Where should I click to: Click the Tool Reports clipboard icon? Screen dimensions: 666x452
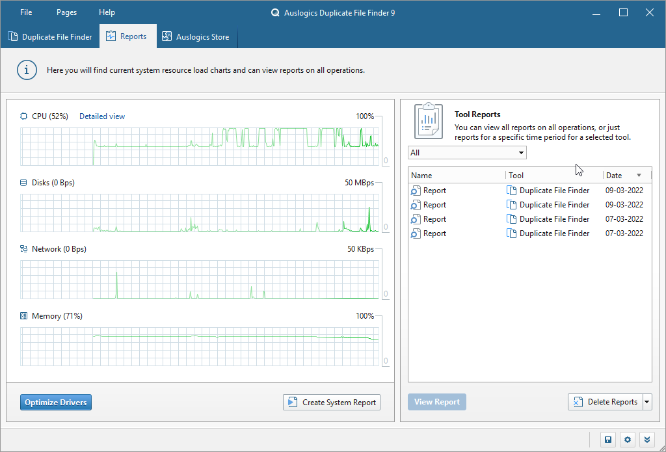(429, 121)
